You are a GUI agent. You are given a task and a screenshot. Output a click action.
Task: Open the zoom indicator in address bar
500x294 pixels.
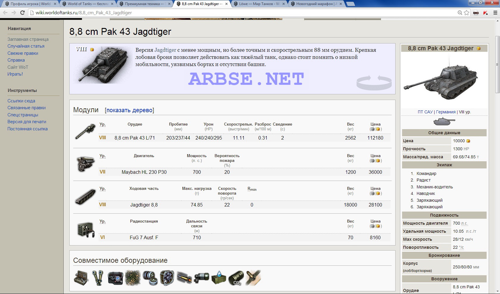click(x=460, y=13)
